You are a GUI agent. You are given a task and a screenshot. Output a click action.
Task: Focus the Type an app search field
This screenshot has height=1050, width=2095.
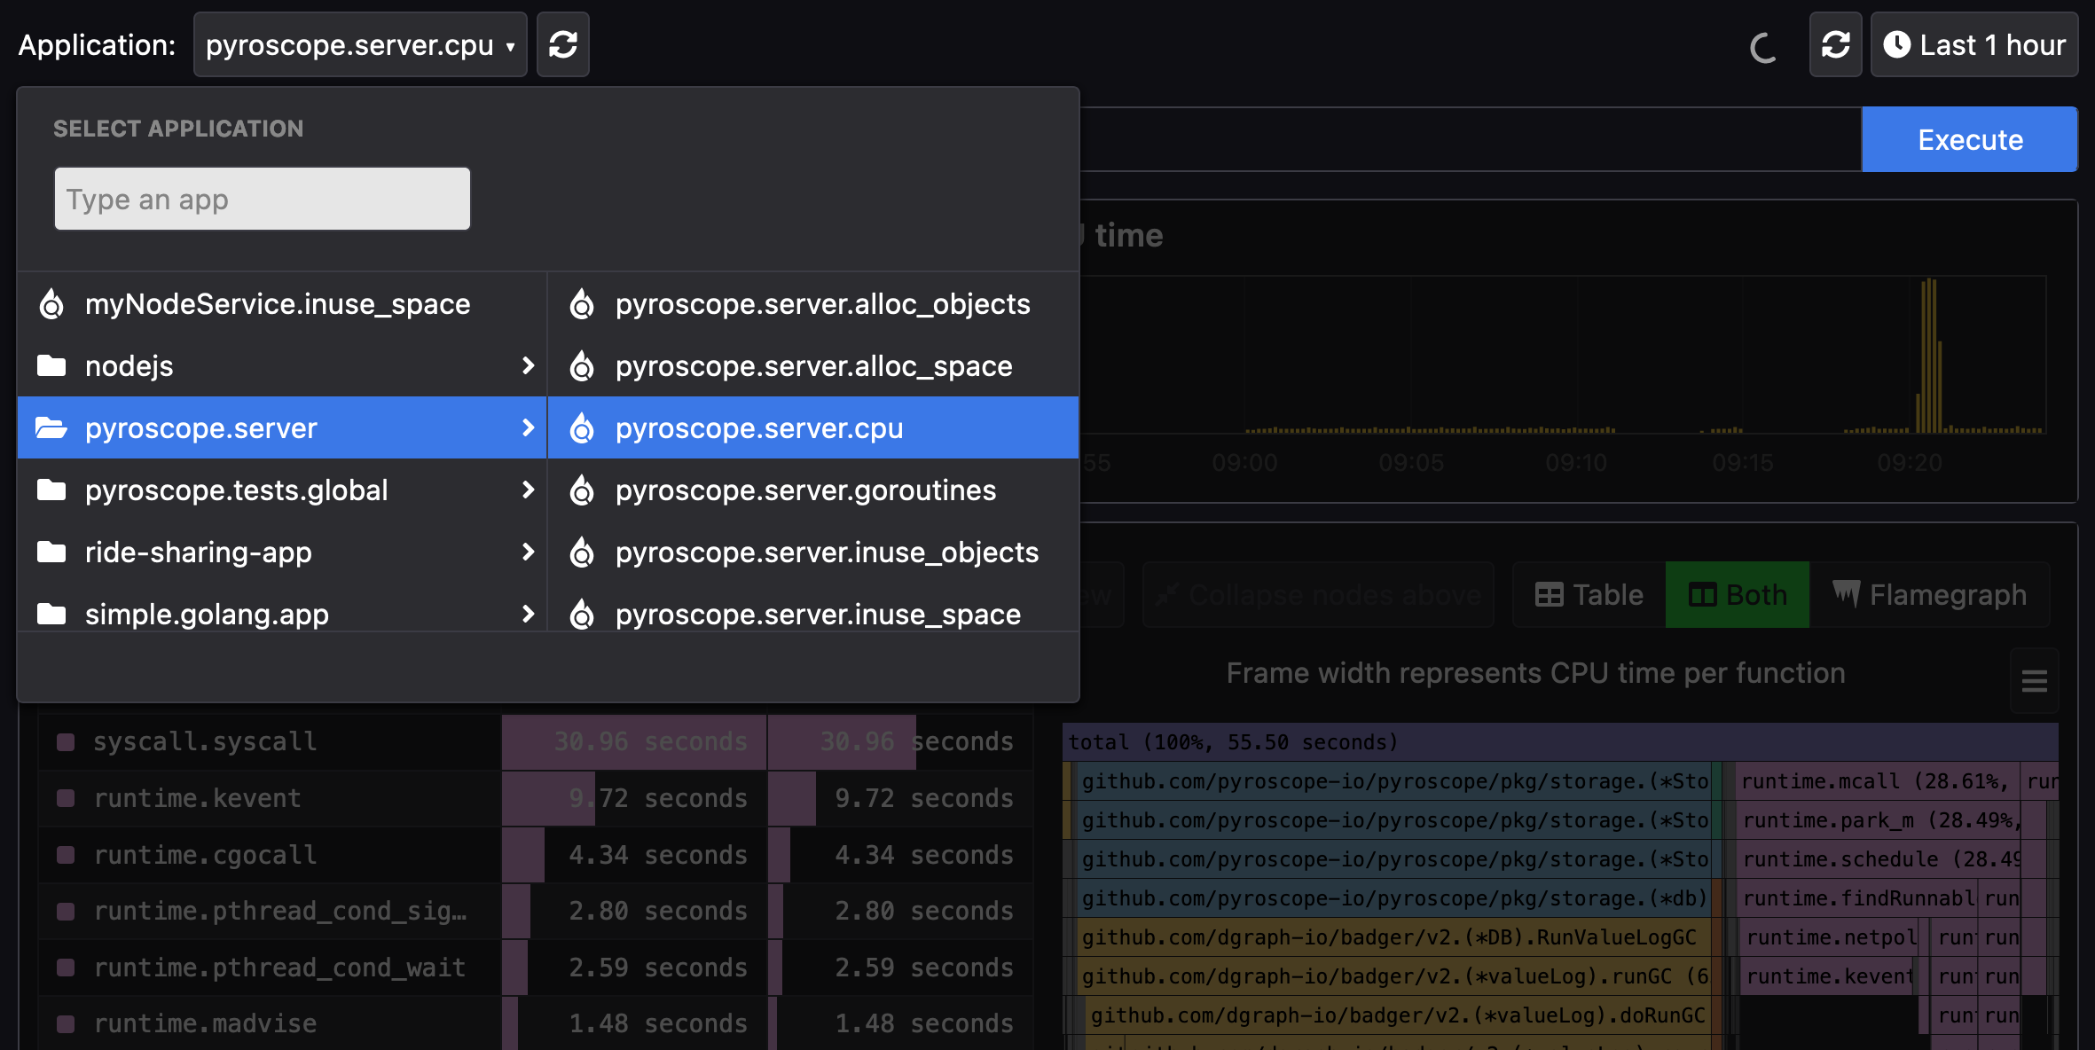coord(263,199)
